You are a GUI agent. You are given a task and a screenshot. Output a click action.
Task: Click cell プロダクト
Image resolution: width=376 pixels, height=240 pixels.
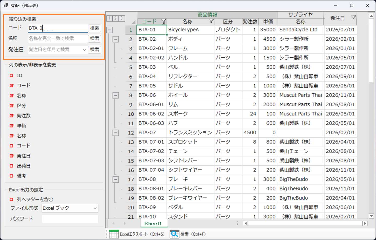[x=228, y=30]
